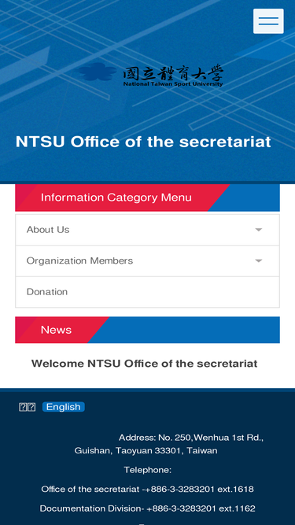Switch to the unrendered Chinese language link

(27, 407)
